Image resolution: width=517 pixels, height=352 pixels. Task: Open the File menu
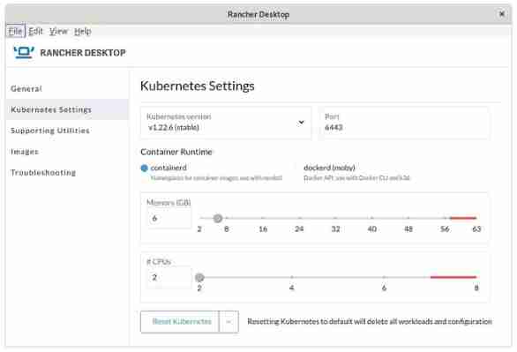[x=15, y=31]
